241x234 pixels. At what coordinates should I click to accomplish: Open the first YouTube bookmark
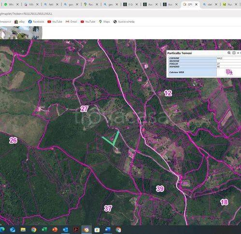click(55, 22)
